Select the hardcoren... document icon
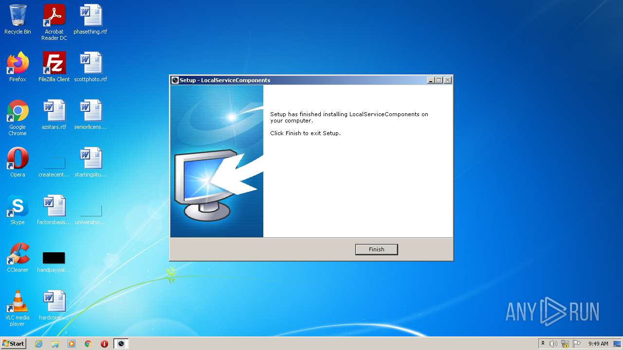 [54, 305]
